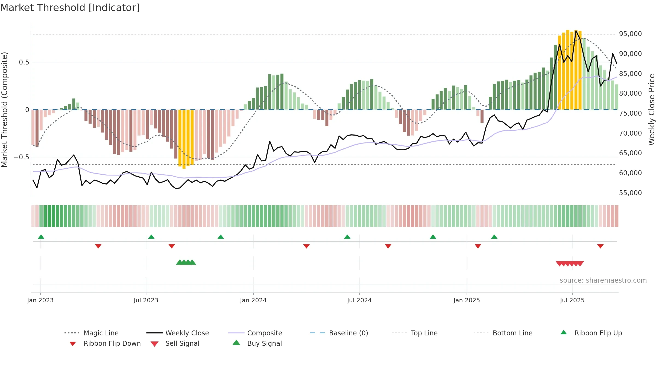Click ribbon flip up marker before Jan 2025
This screenshot has width=656, height=369.
click(433, 237)
